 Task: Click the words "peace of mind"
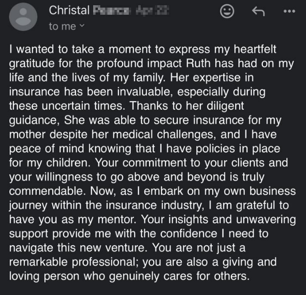tap(47, 149)
